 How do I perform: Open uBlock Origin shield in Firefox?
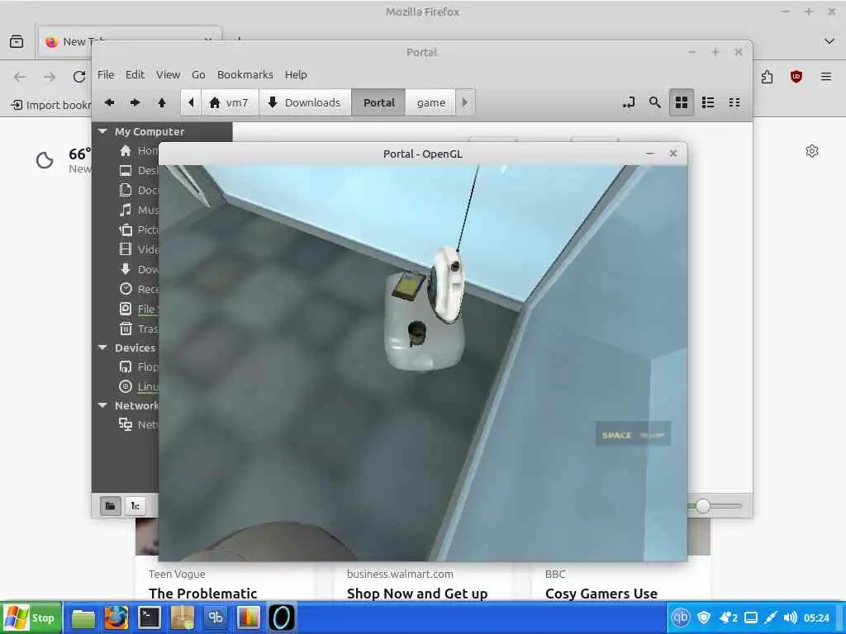coord(796,77)
